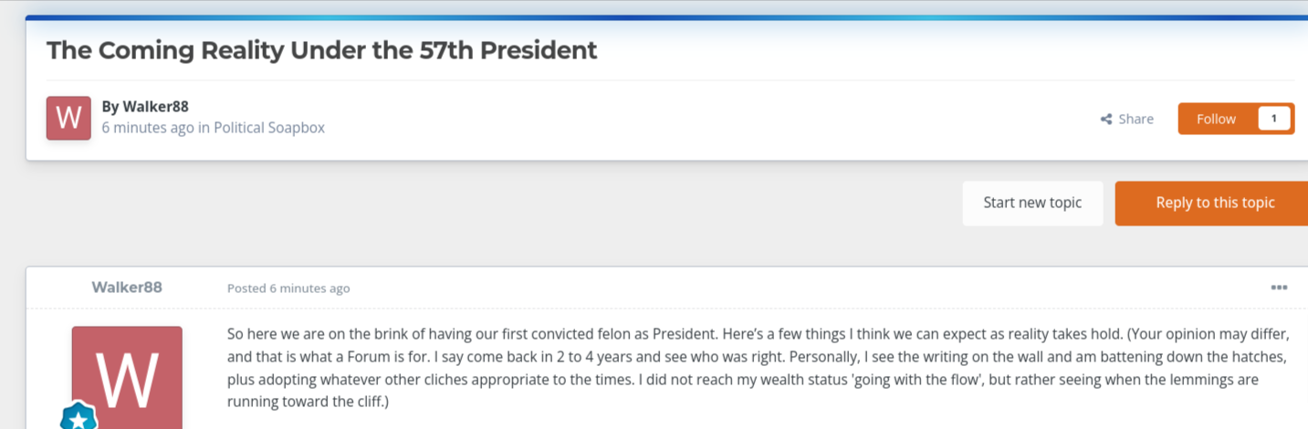The image size is (1308, 429).
Task: Open the three-dot post options menu
Action: click(1279, 288)
